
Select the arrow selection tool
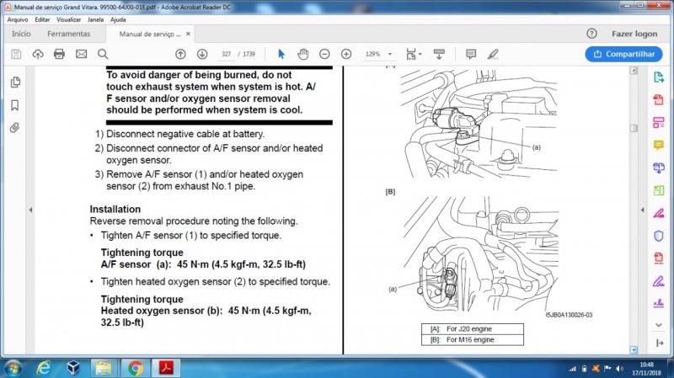[281, 54]
